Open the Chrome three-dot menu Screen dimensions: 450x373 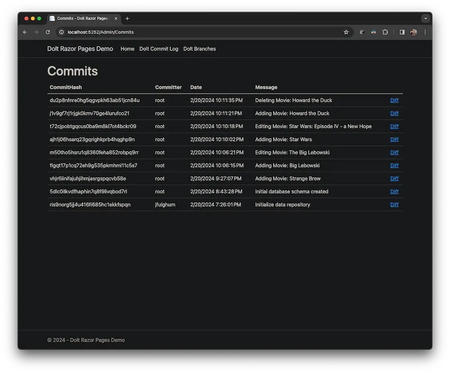pyautogui.click(x=425, y=32)
